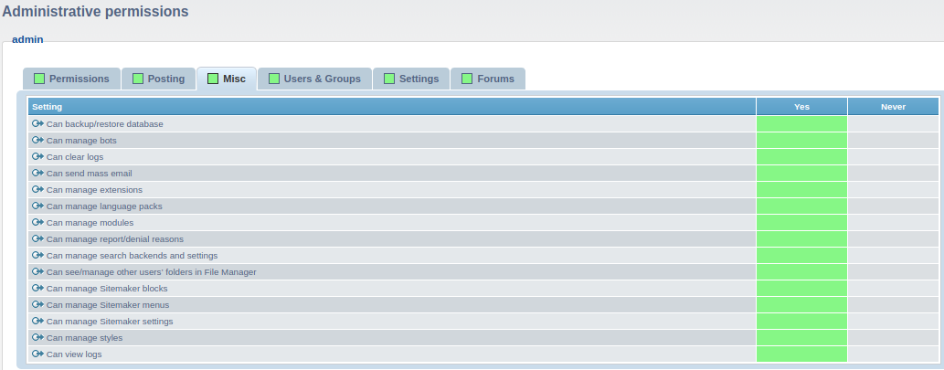Open trace arrow beside Can manage modules
Viewport: 944px width, 370px height.
(x=38, y=222)
